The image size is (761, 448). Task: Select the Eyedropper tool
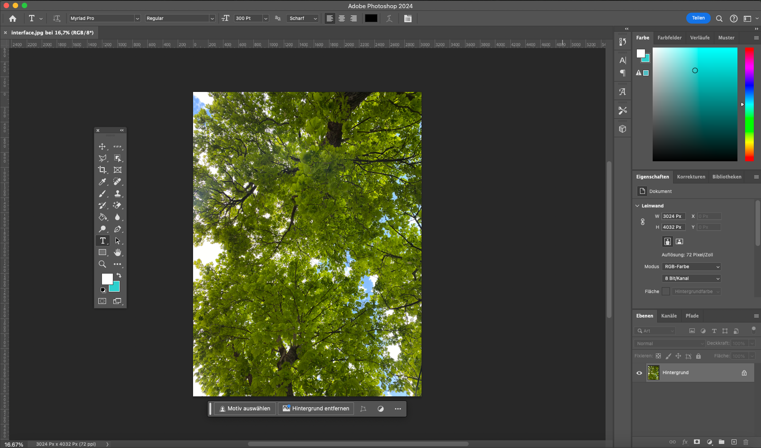pyautogui.click(x=102, y=182)
